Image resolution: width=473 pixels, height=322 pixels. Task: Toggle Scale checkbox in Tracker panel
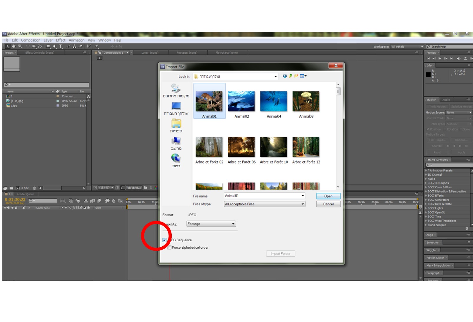pyautogui.click(x=461, y=129)
